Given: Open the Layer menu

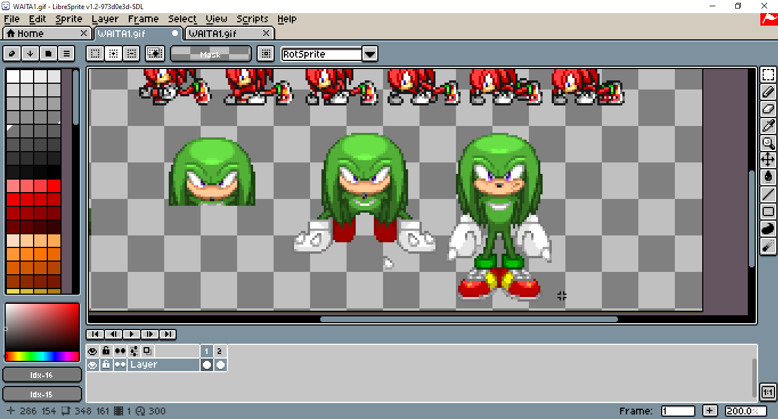Looking at the screenshot, I should pyautogui.click(x=105, y=19).
